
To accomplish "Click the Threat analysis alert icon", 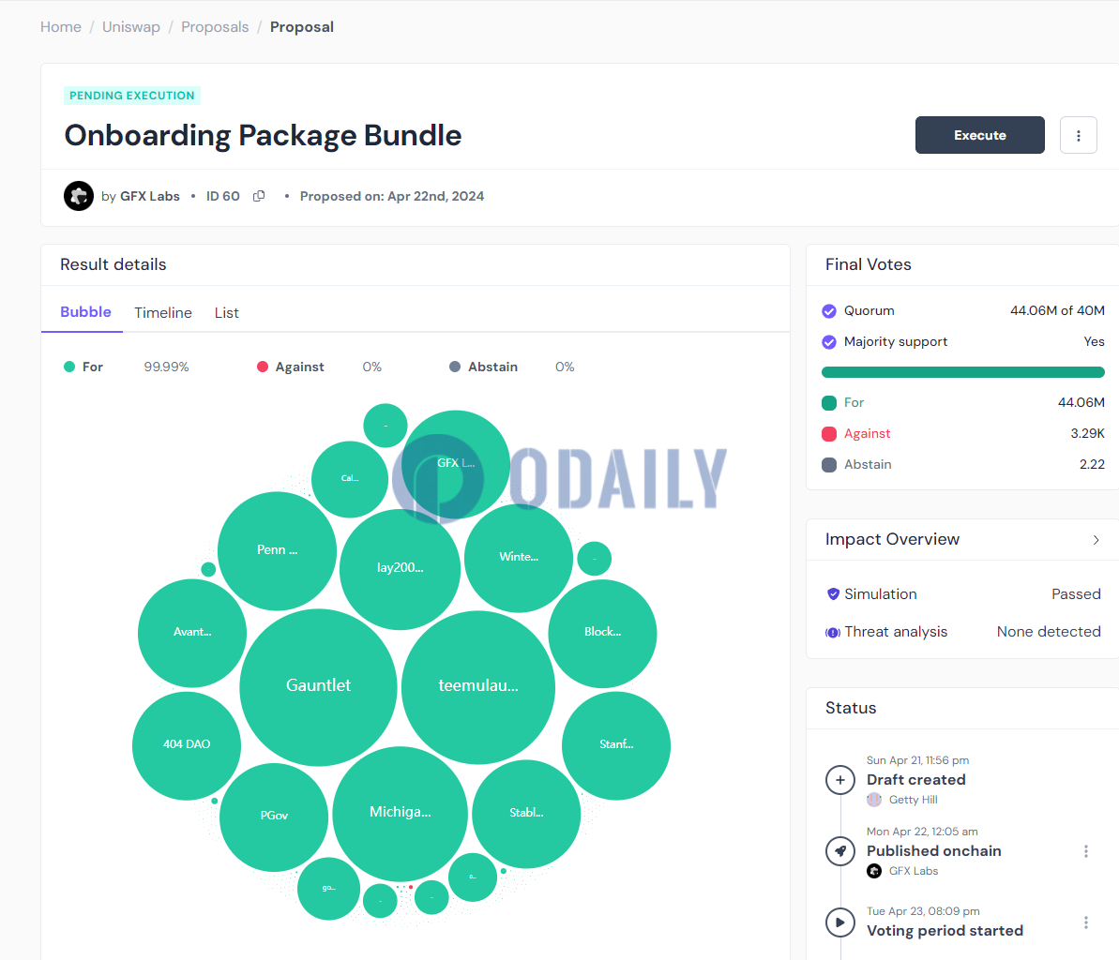I will (833, 632).
